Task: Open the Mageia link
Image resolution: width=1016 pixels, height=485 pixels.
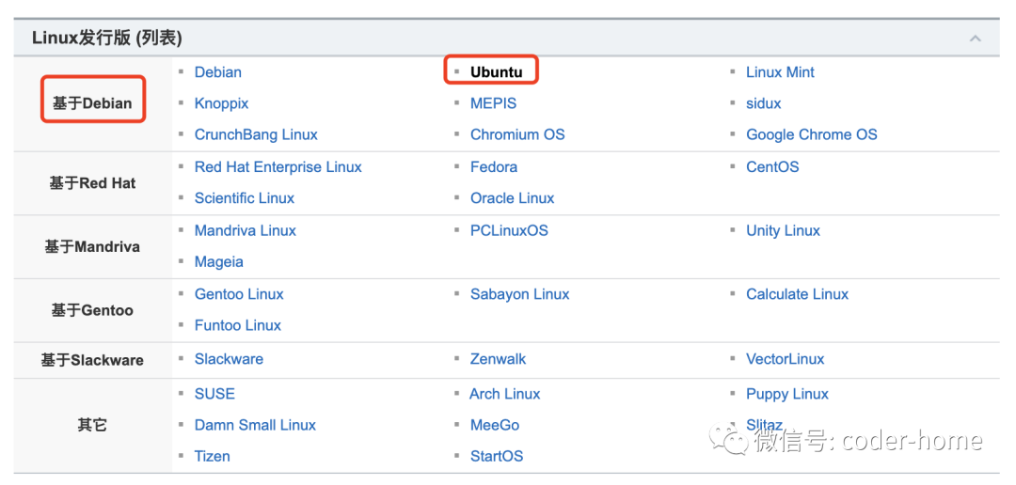Action: coord(219,262)
